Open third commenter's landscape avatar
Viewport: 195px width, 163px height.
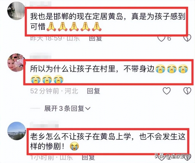(17, 131)
